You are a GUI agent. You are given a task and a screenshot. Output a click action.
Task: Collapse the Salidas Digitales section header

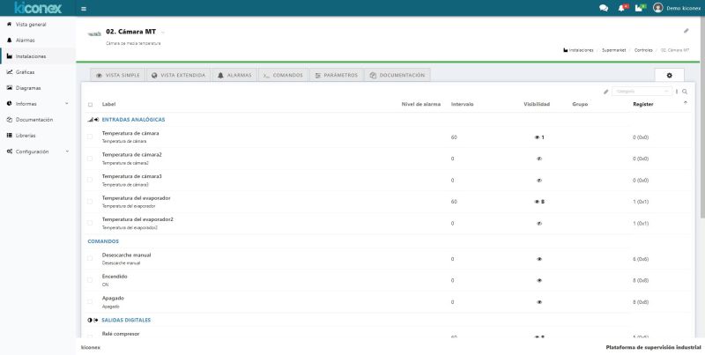pyautogui.click(x=126, y=320)
